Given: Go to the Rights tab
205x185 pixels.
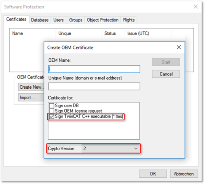Looking at the screenshot, I should coord(129,20).
